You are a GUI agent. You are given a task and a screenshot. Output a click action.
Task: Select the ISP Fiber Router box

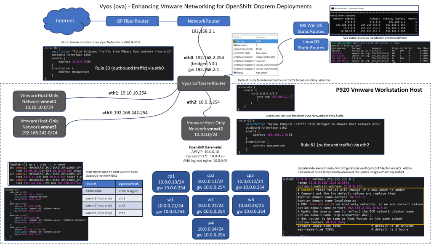point(131,21)
